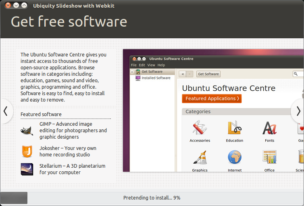Close the inner Ubuntu Software Centre window
Screen dimensions: 304x206
(134, 59)
